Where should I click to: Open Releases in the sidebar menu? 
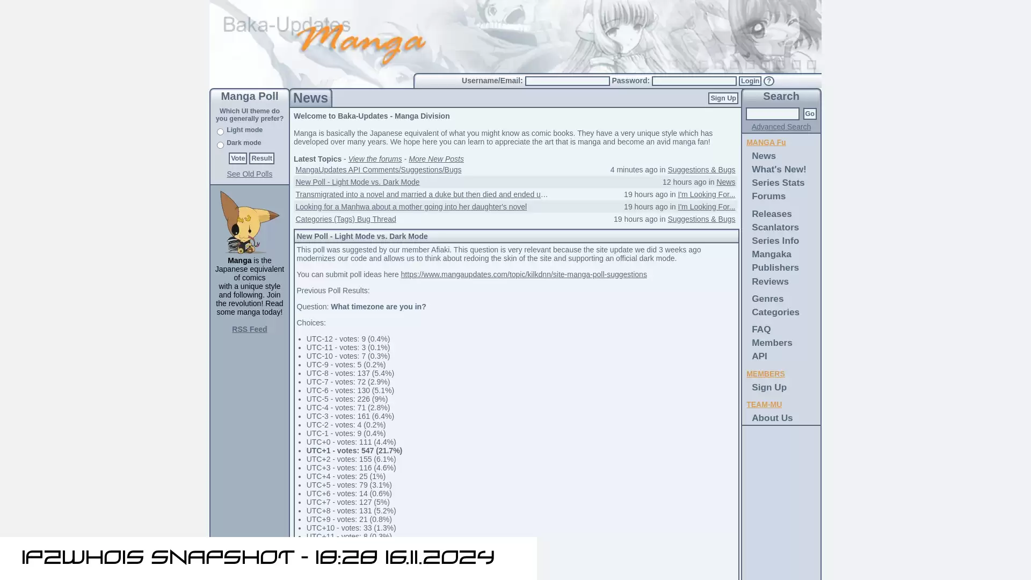[x=772, y=214]
